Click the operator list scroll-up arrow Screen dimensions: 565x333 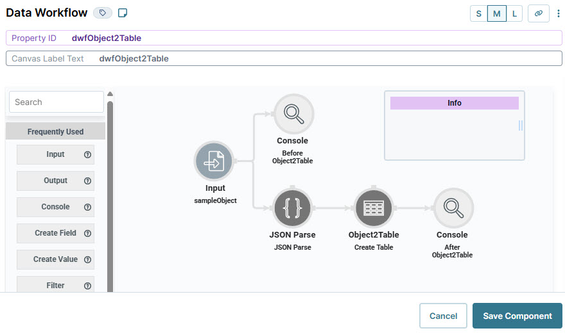pyautogui.click(x=110, y=94)
